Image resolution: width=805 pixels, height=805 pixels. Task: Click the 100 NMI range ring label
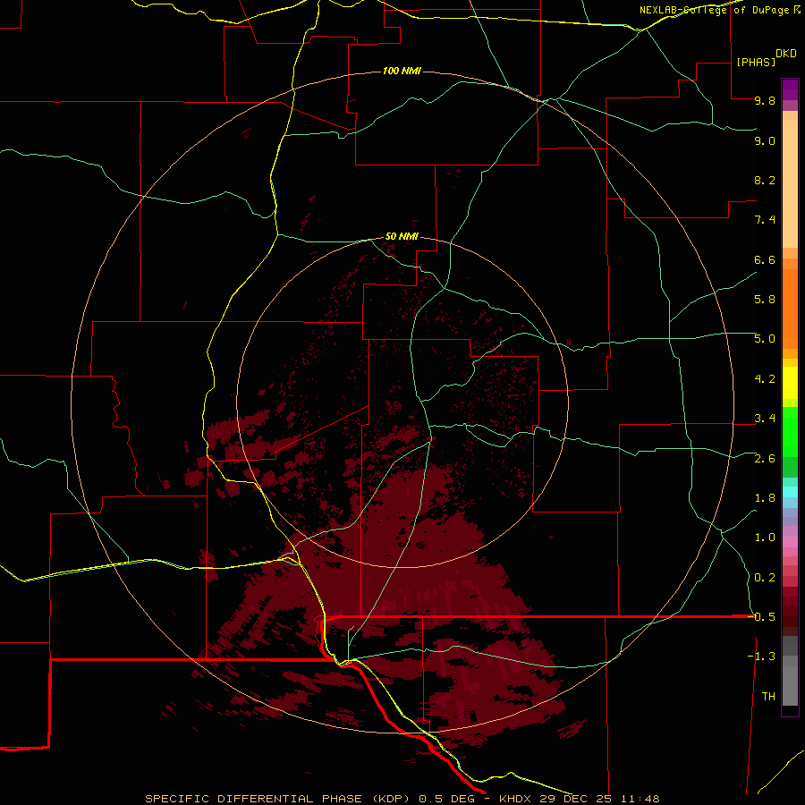coord(402,71)
